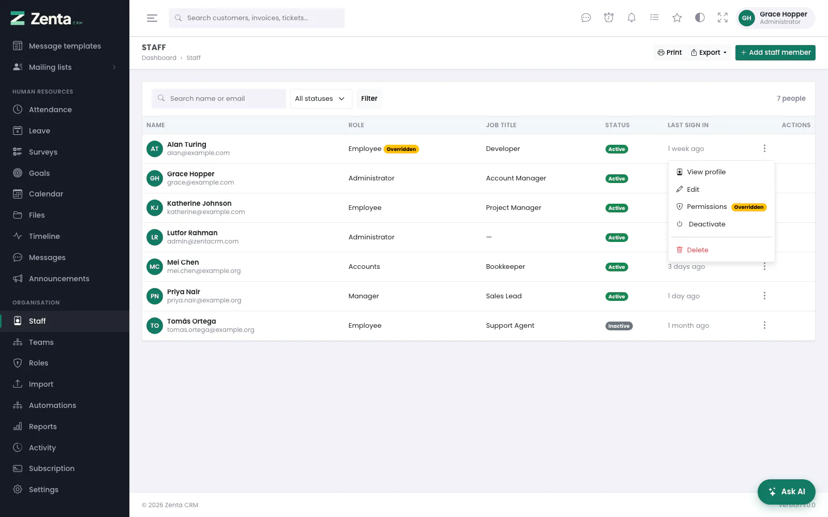828x517 pixels.
Task: Open the notifications bell
Action: (631, 18)
